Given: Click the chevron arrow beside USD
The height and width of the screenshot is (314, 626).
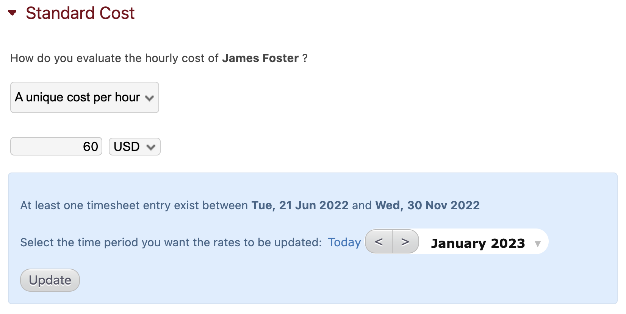Looking at the screenshot, I should pyautogui.click(x=151, y=147).
